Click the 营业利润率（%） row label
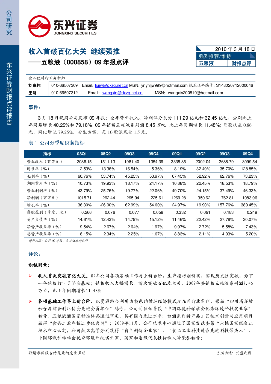 (x=42, y=191)
